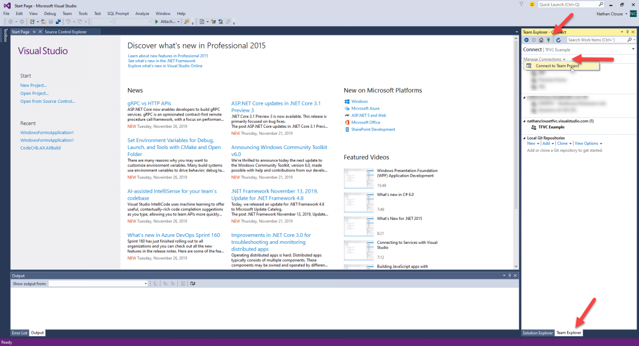Play the What's new in C# 6.0 video thumbnail
639x346 pixels.
(x=358, y=202)
